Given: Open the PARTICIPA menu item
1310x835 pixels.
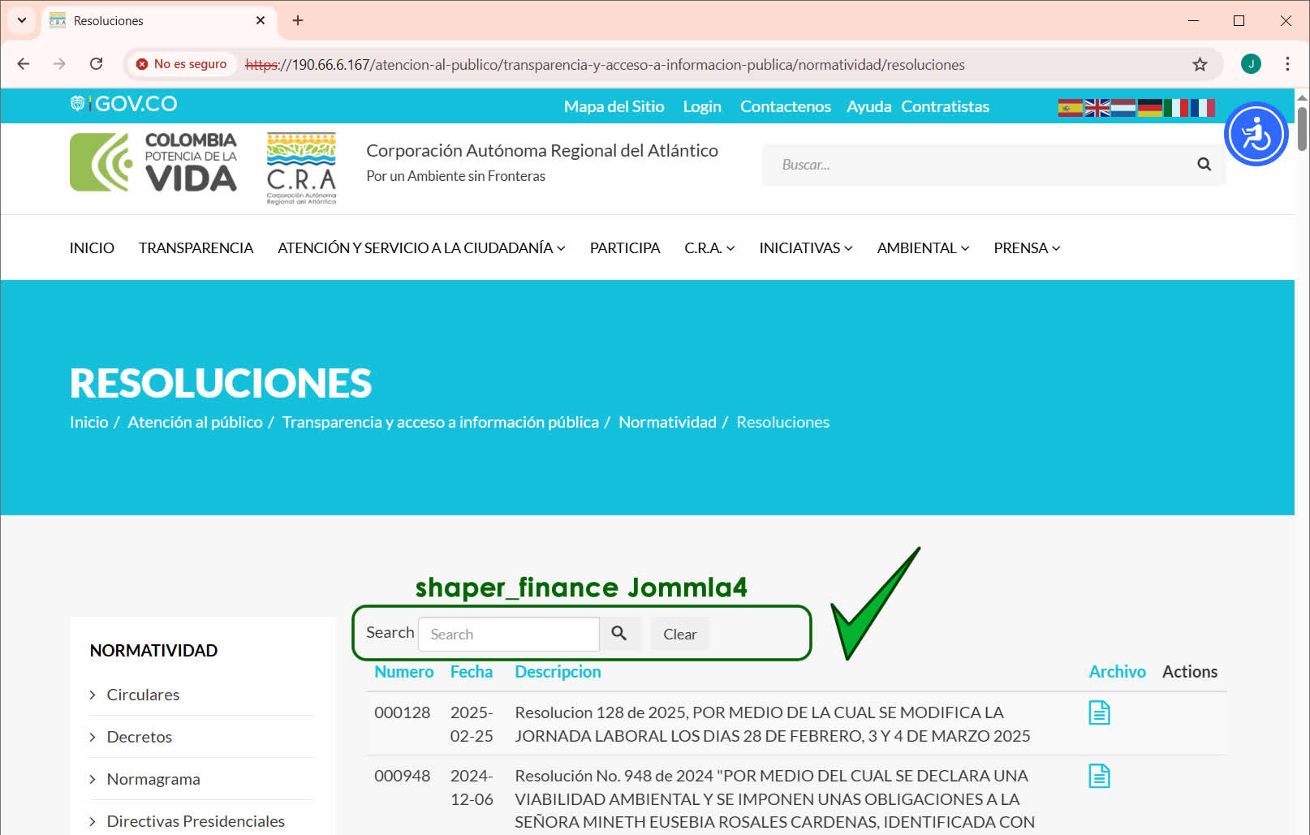Looking at the screenshot, I should pyautogui.click(x=624, y=248).
